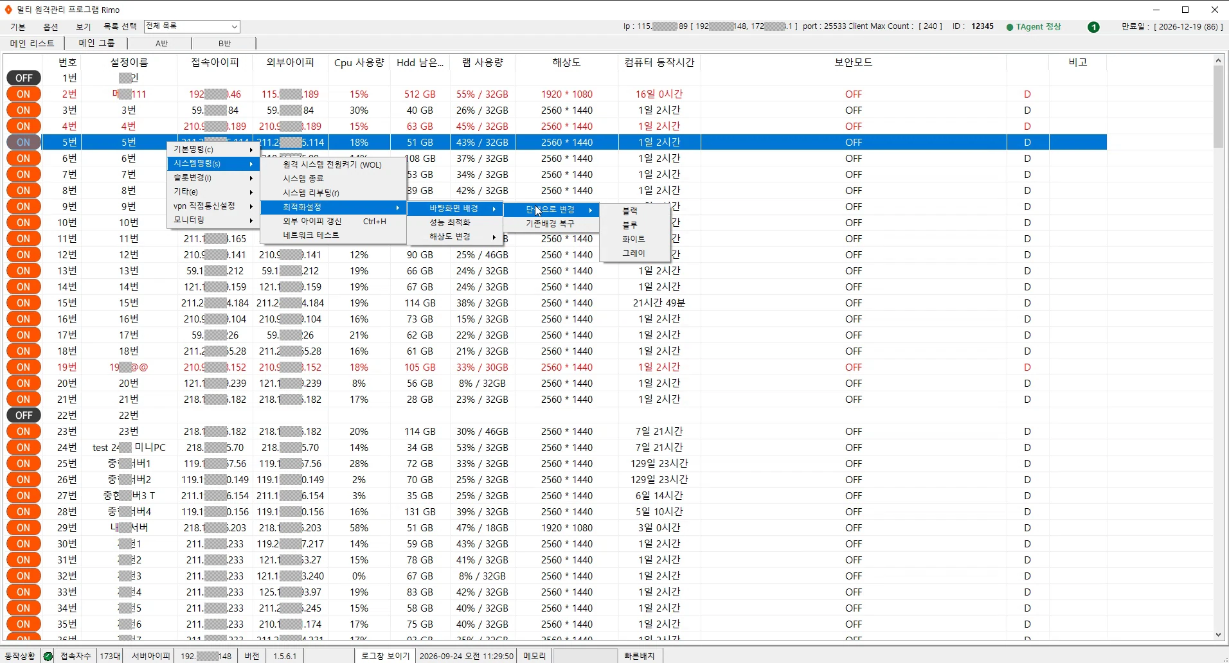
Task: Click the green number 1 notification badge
Action: [1093, 27]
